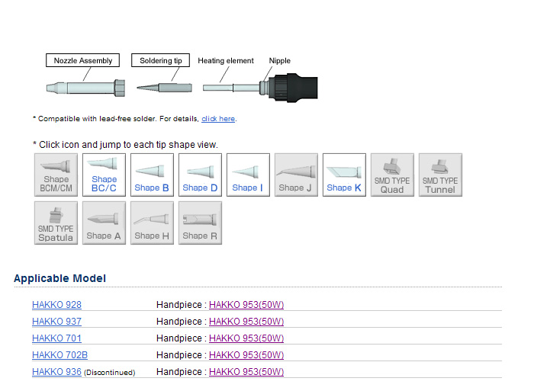The height and width of the screenshot is (391, 534).
Task: Select the Shape BCM/CM tip icon
Action: point(56,175)
